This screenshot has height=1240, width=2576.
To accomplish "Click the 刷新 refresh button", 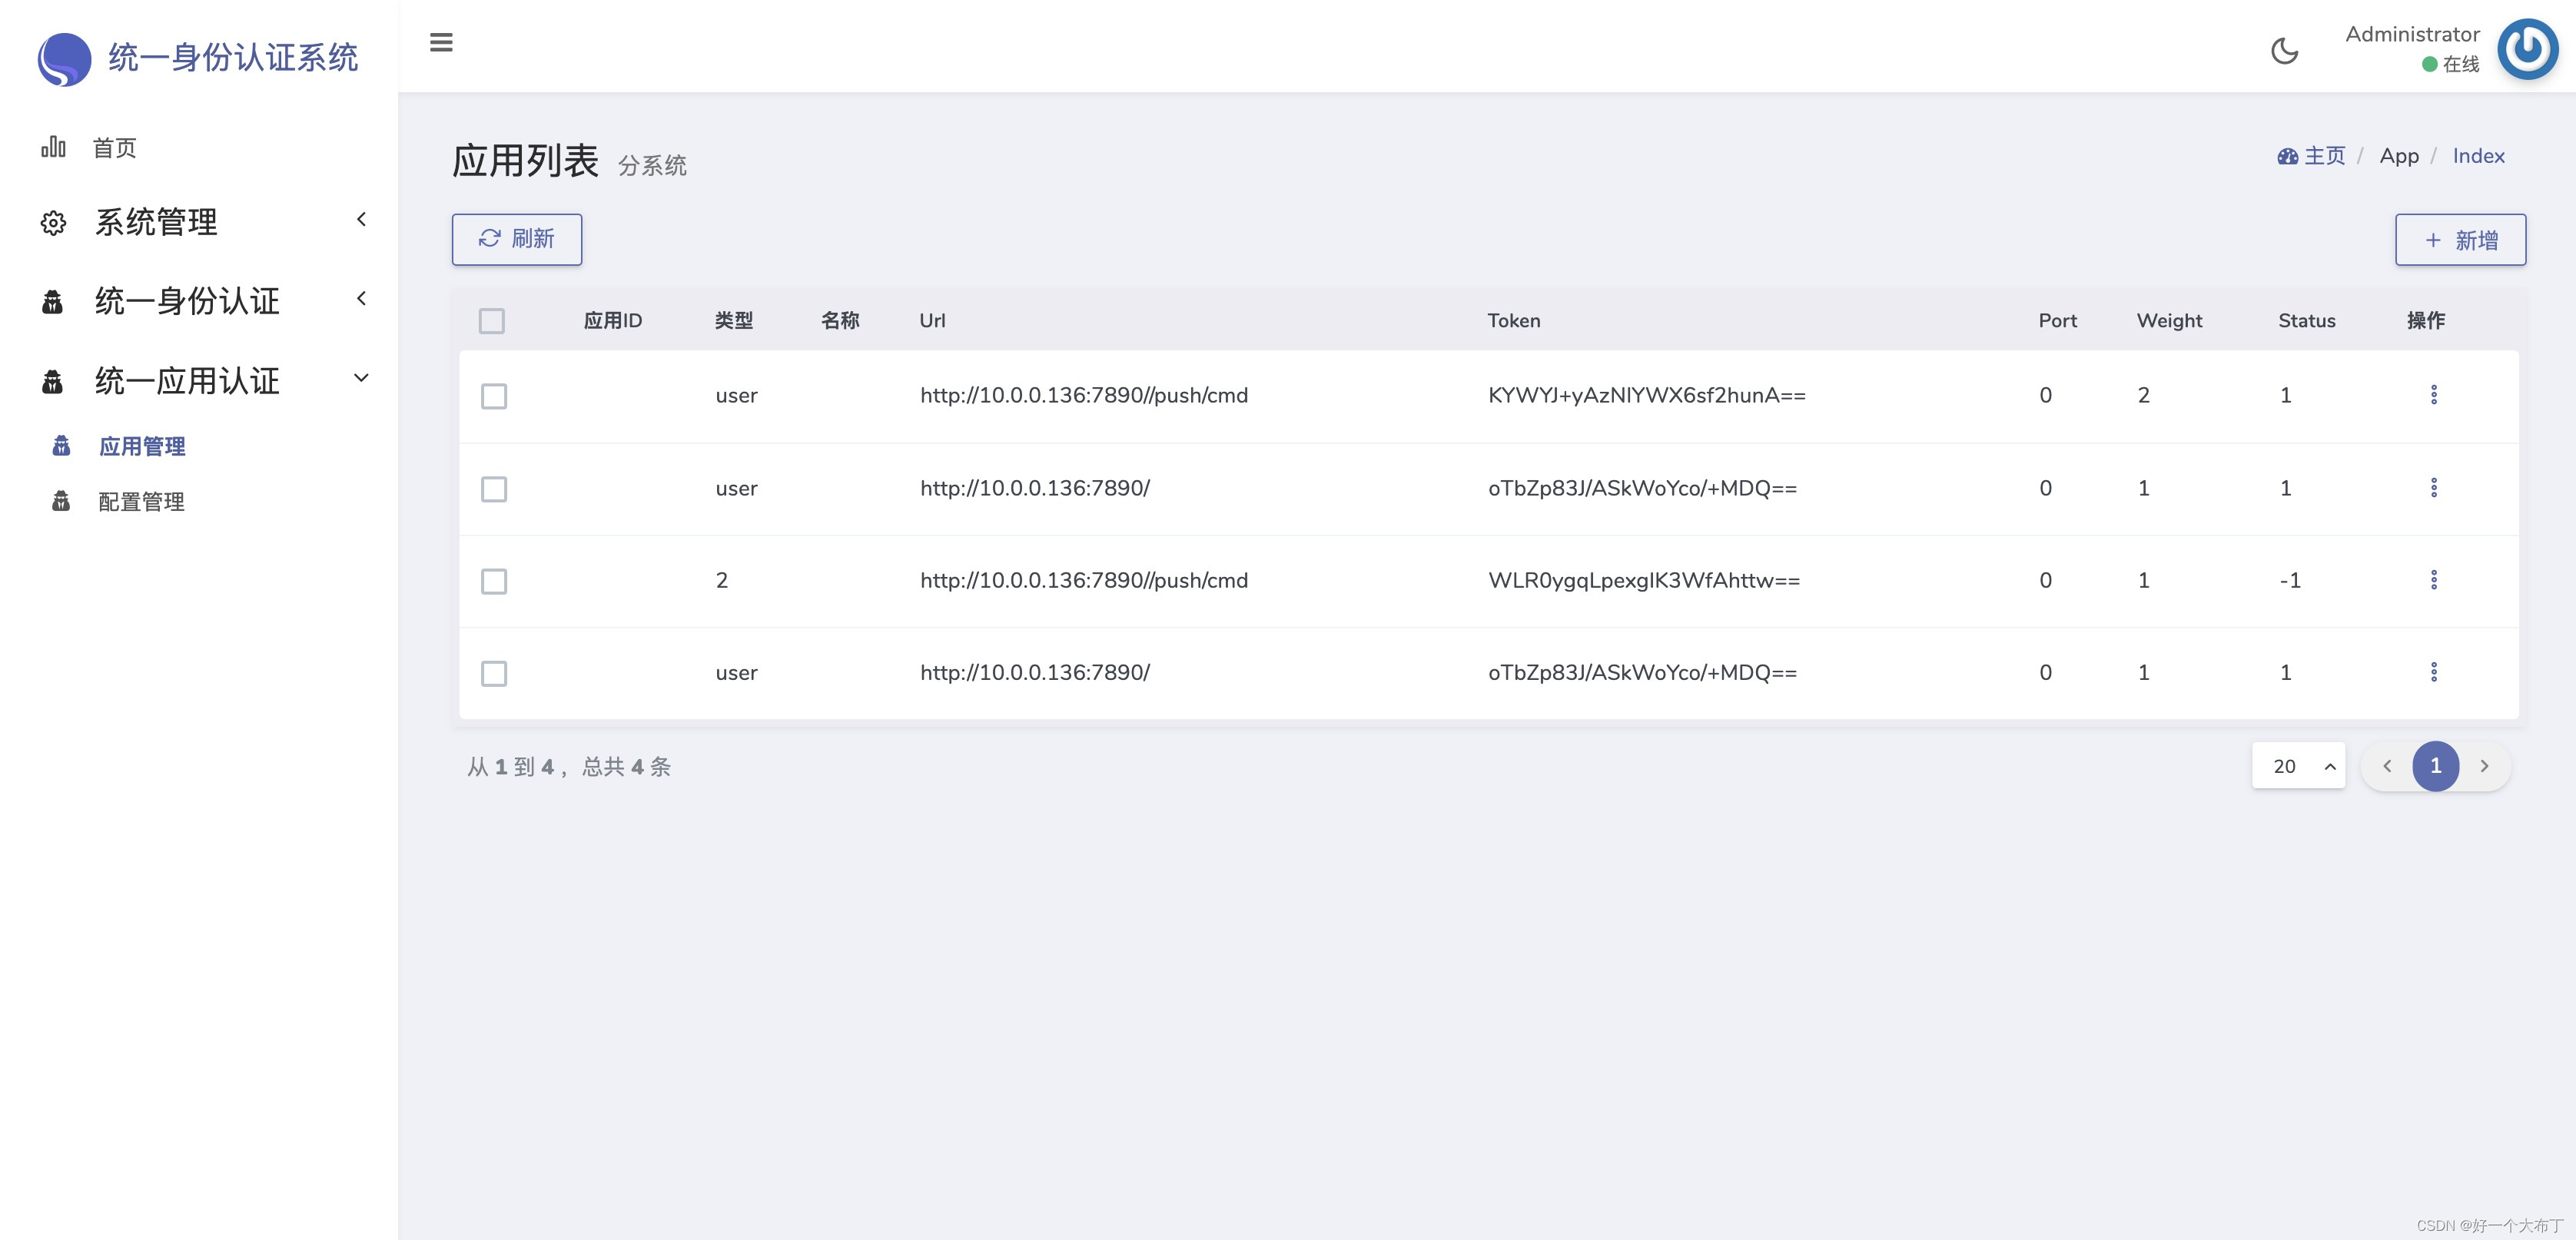I will (x=517, y=239).
